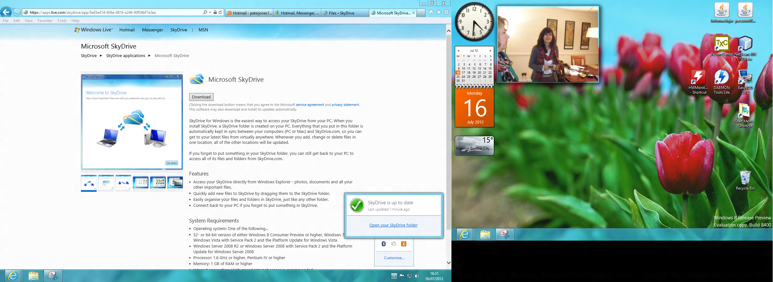
Task: Click SkyDrive applications breadcrumb
Action: [125, 55]
